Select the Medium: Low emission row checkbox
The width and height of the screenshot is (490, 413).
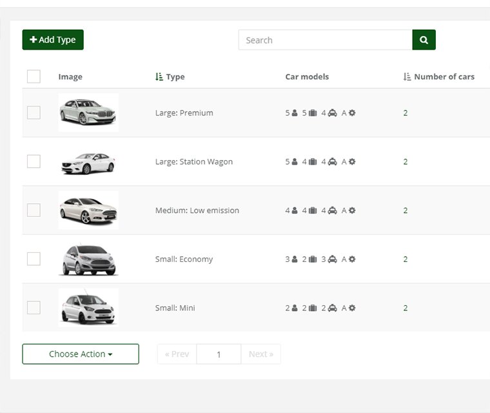(34, 210)
